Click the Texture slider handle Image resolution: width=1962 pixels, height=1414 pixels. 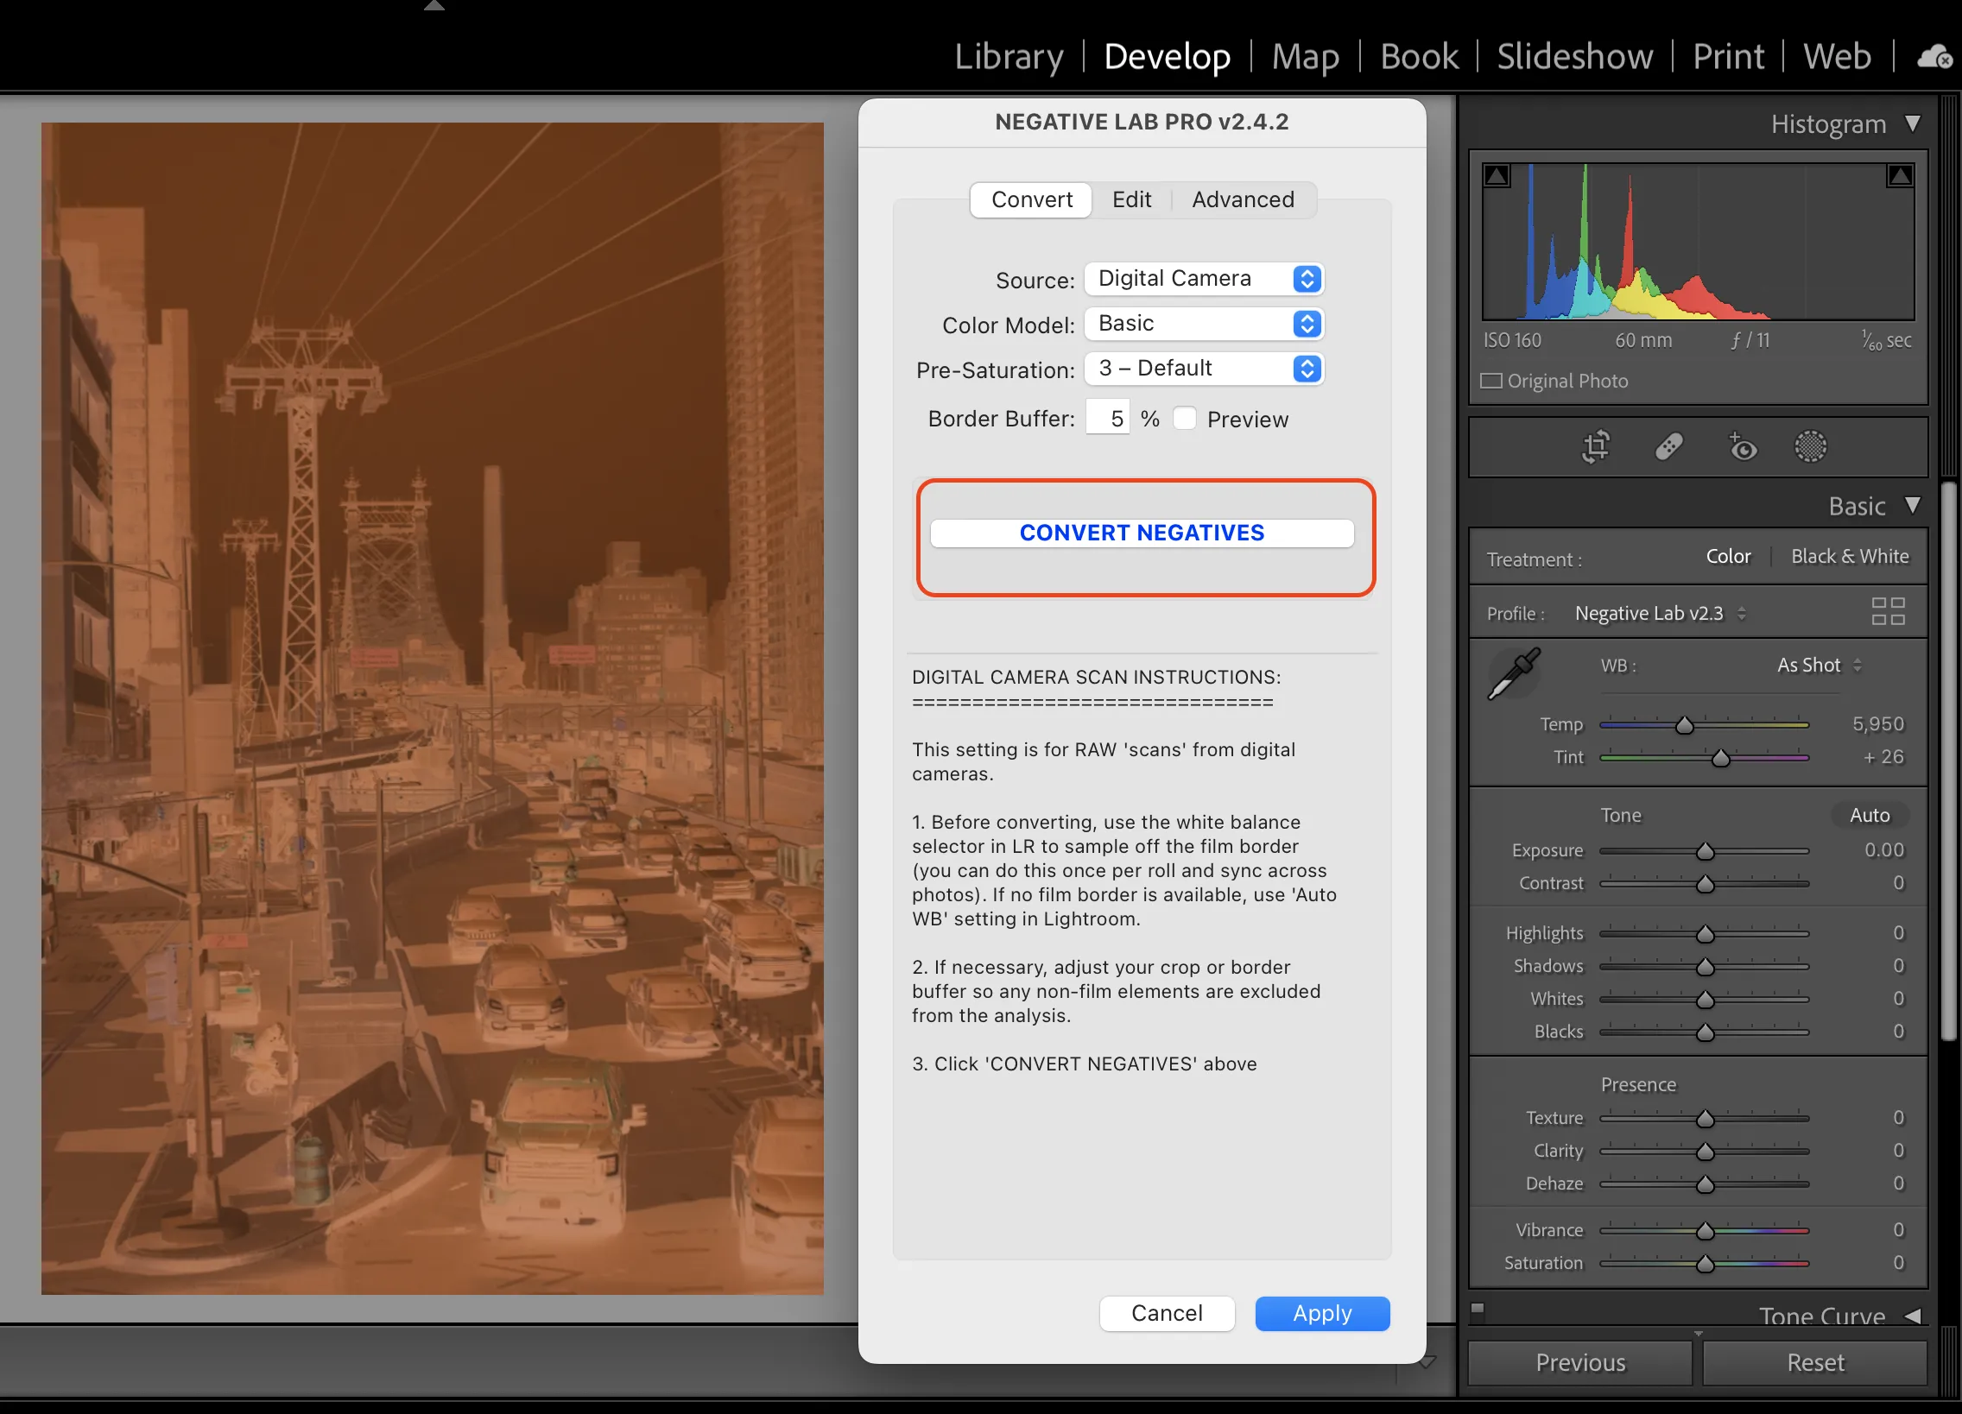tap(1705, 1119)
